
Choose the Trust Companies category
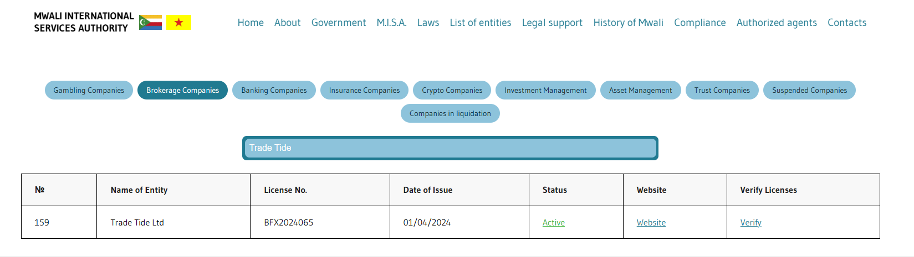click(722, 90)
